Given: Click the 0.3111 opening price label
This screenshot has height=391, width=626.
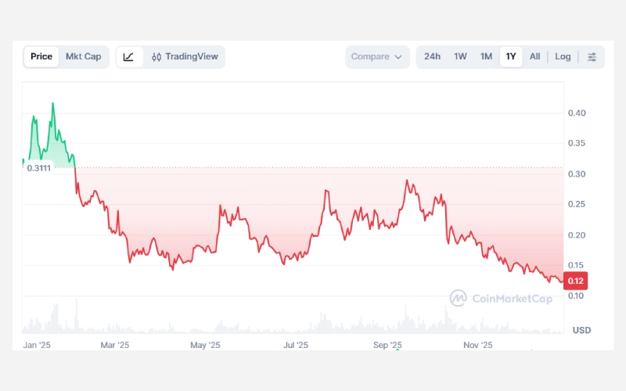Looking at the screenshot, I should (x=38, y=168).
